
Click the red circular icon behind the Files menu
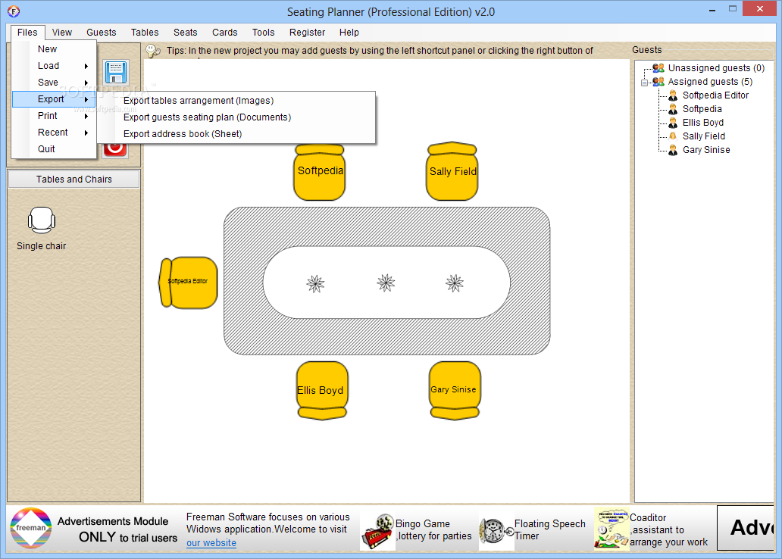(x=115, y=150)
